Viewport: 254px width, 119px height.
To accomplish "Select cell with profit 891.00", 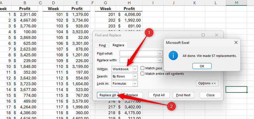I will point(129,26).
